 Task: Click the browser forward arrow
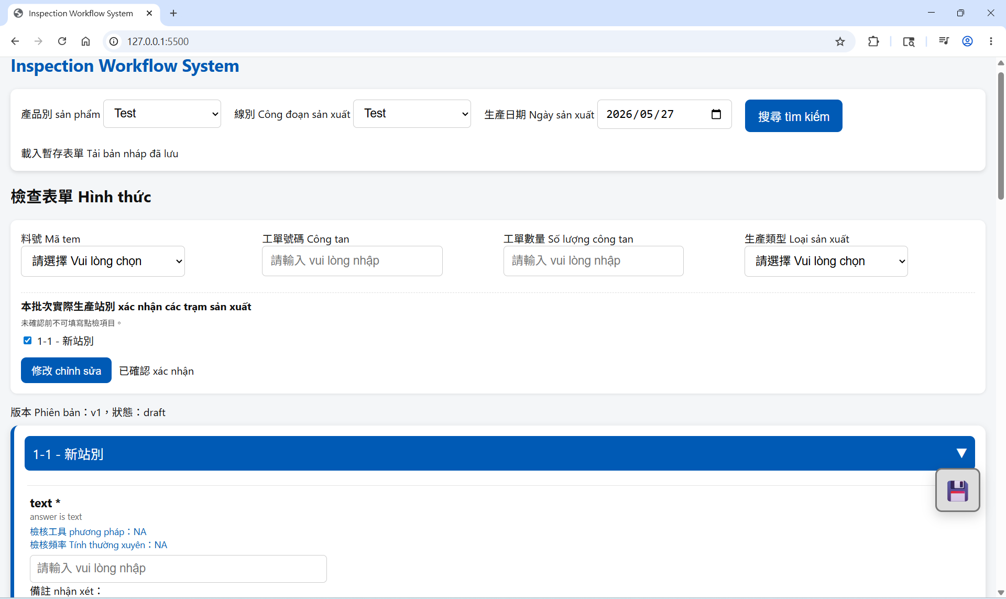[38, 41]
